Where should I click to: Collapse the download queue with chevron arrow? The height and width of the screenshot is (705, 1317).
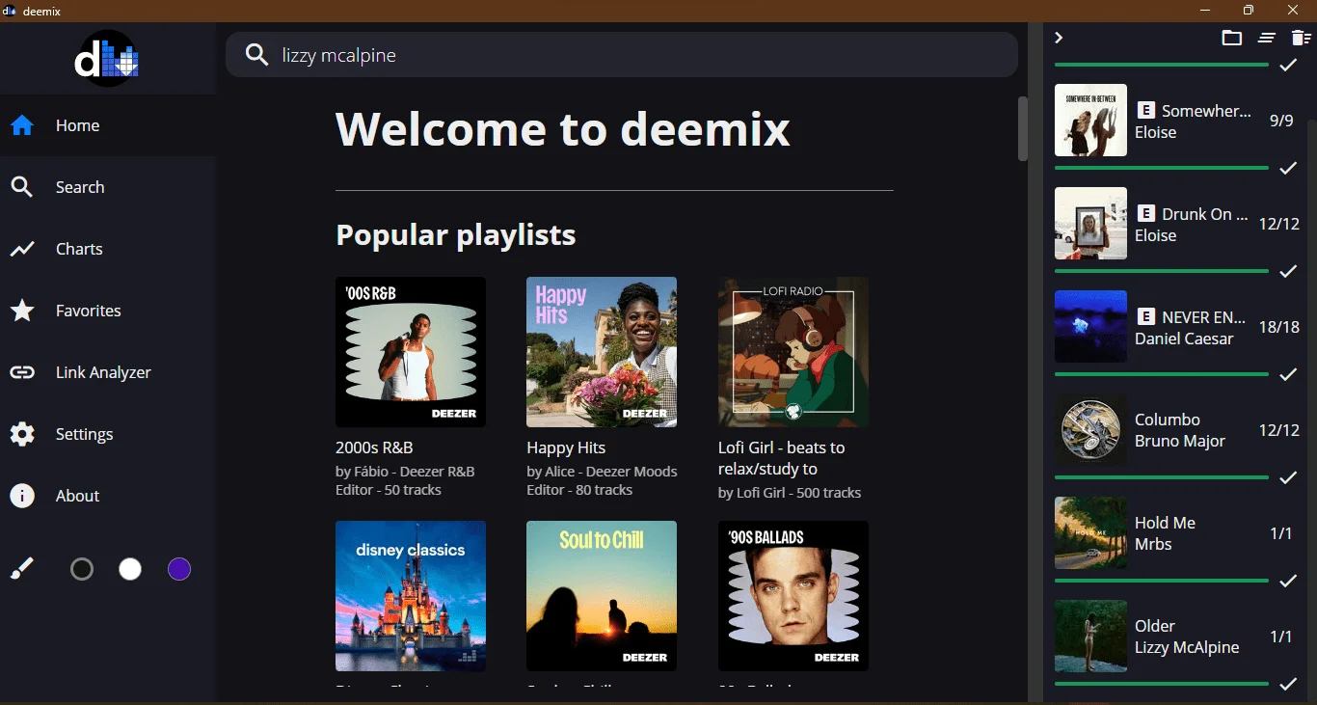(1059, 38)
